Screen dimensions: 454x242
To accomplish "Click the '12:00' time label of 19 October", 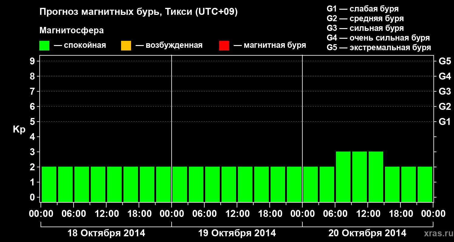I will point(237,214).
